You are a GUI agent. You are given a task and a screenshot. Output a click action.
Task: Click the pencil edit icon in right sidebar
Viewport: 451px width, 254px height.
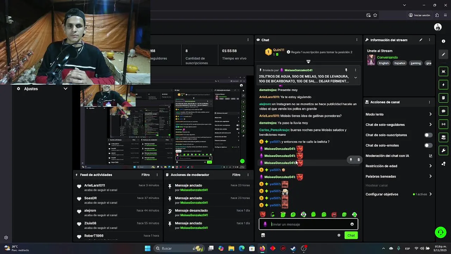pyautogui.click(x=443, y=54)
